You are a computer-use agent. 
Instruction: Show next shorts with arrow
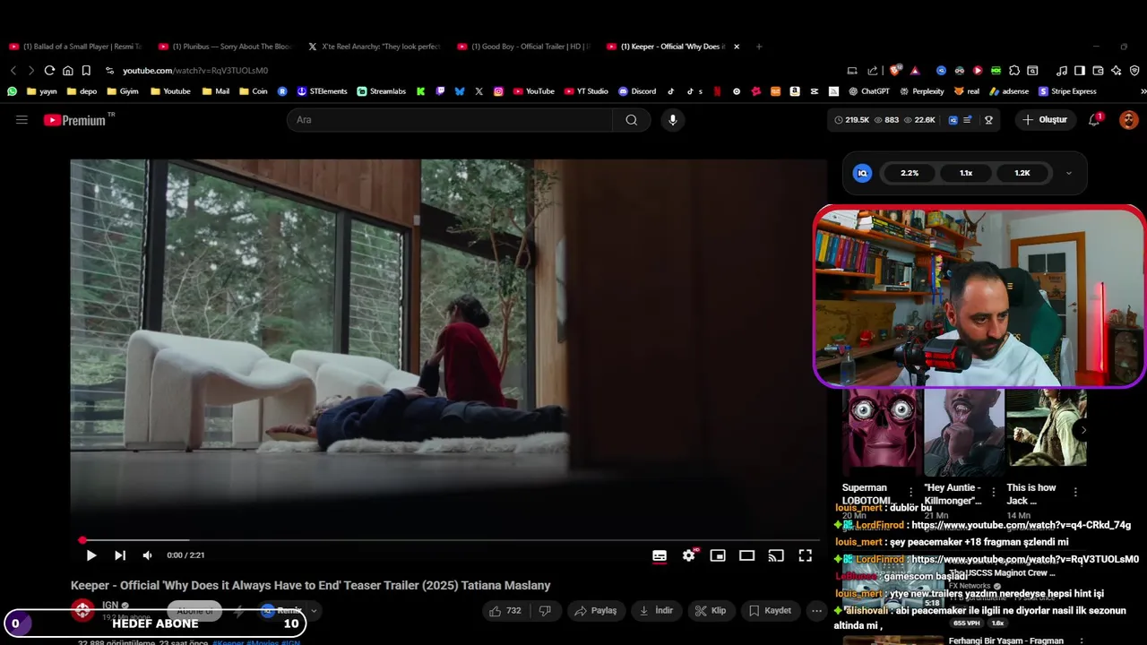[x=1082, y=430]
